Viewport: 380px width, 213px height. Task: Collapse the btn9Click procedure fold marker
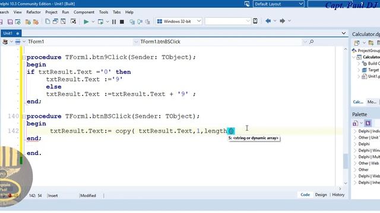point(24,57)
